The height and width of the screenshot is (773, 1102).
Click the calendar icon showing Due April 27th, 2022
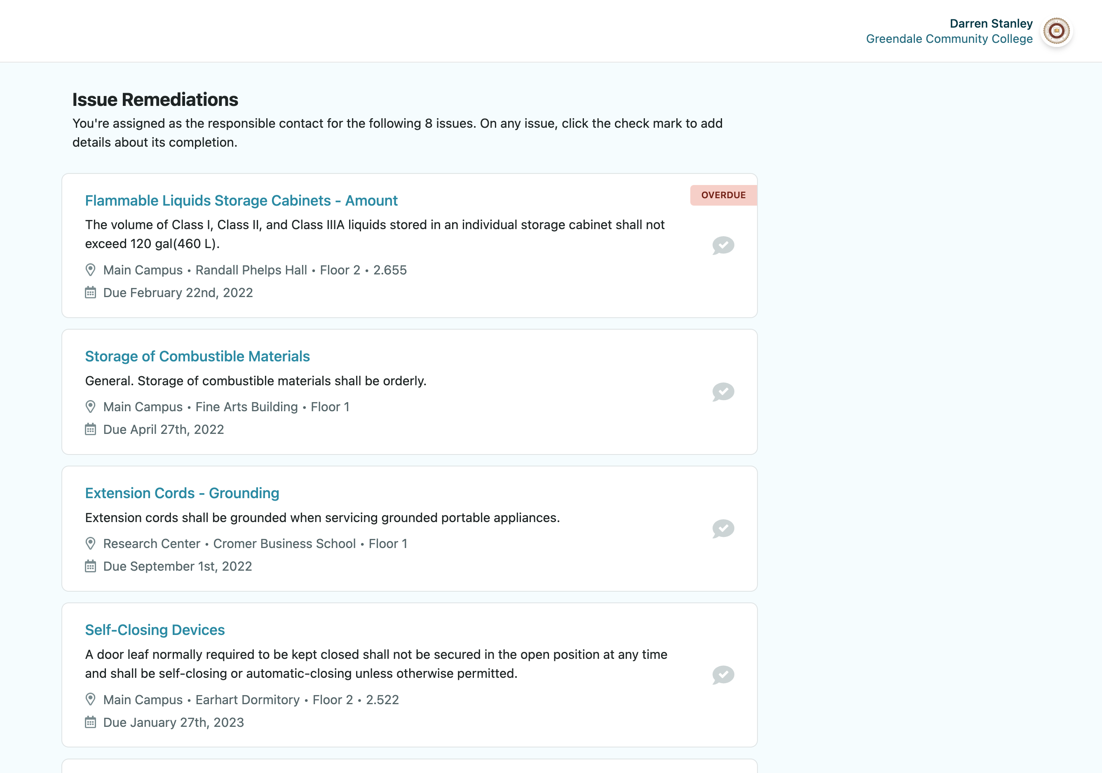tap(91, 429)
